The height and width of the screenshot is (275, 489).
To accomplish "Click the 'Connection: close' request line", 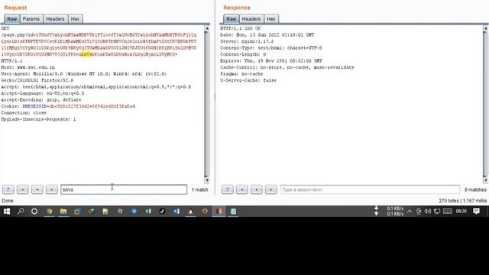I will 24,113.
